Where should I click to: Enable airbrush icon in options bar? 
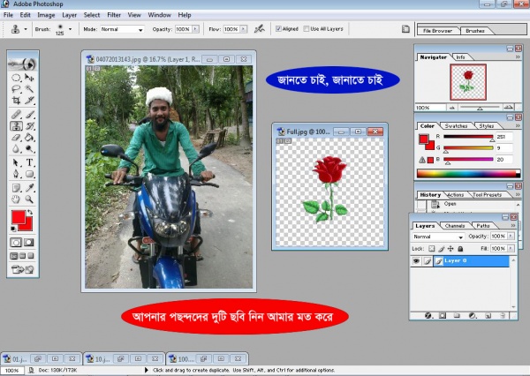point(259,29)
